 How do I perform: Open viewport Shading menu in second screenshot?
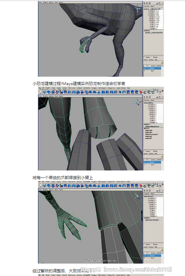45,96
